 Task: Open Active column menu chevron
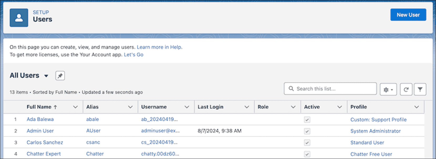[x=339, y=107]
